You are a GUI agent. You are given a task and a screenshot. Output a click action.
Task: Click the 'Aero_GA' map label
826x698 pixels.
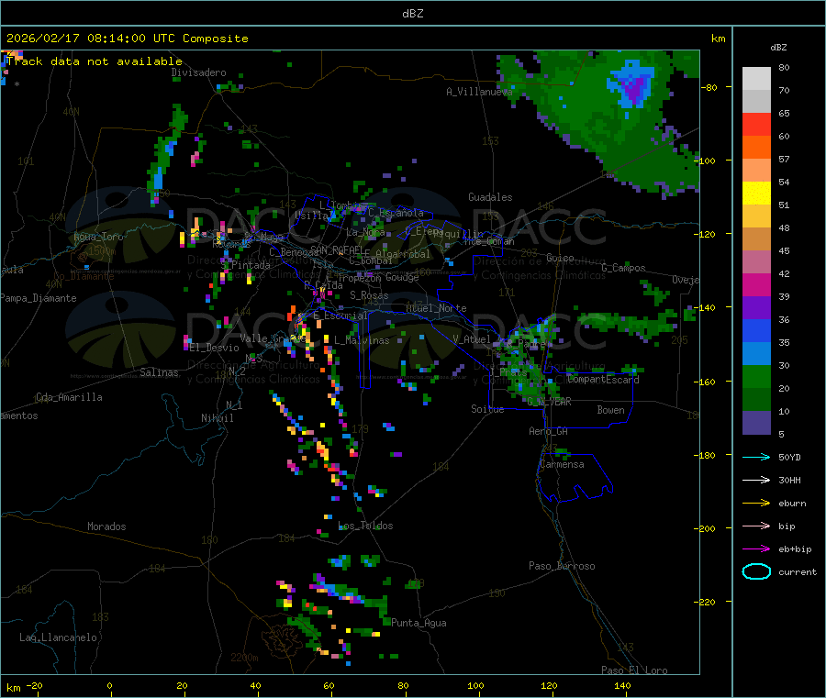point(549,431)
